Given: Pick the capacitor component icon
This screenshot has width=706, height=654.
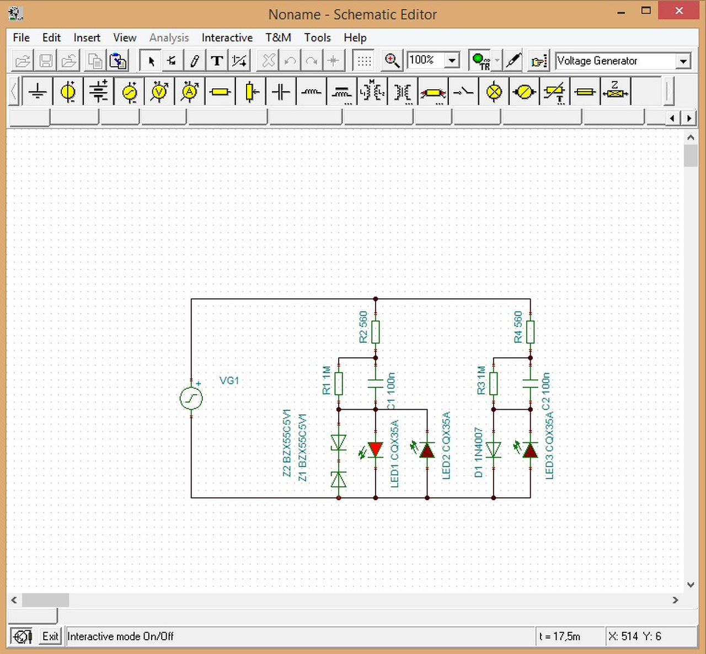Looking at the screenshot, I should 281,92.
